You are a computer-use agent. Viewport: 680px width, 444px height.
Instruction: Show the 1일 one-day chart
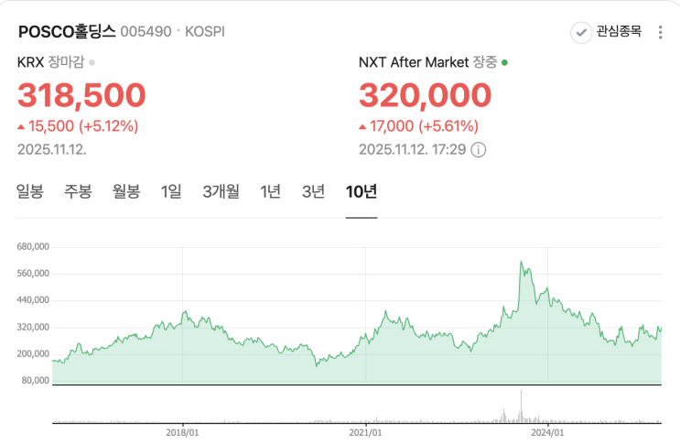pyautogui.click(x=171, y=191)
